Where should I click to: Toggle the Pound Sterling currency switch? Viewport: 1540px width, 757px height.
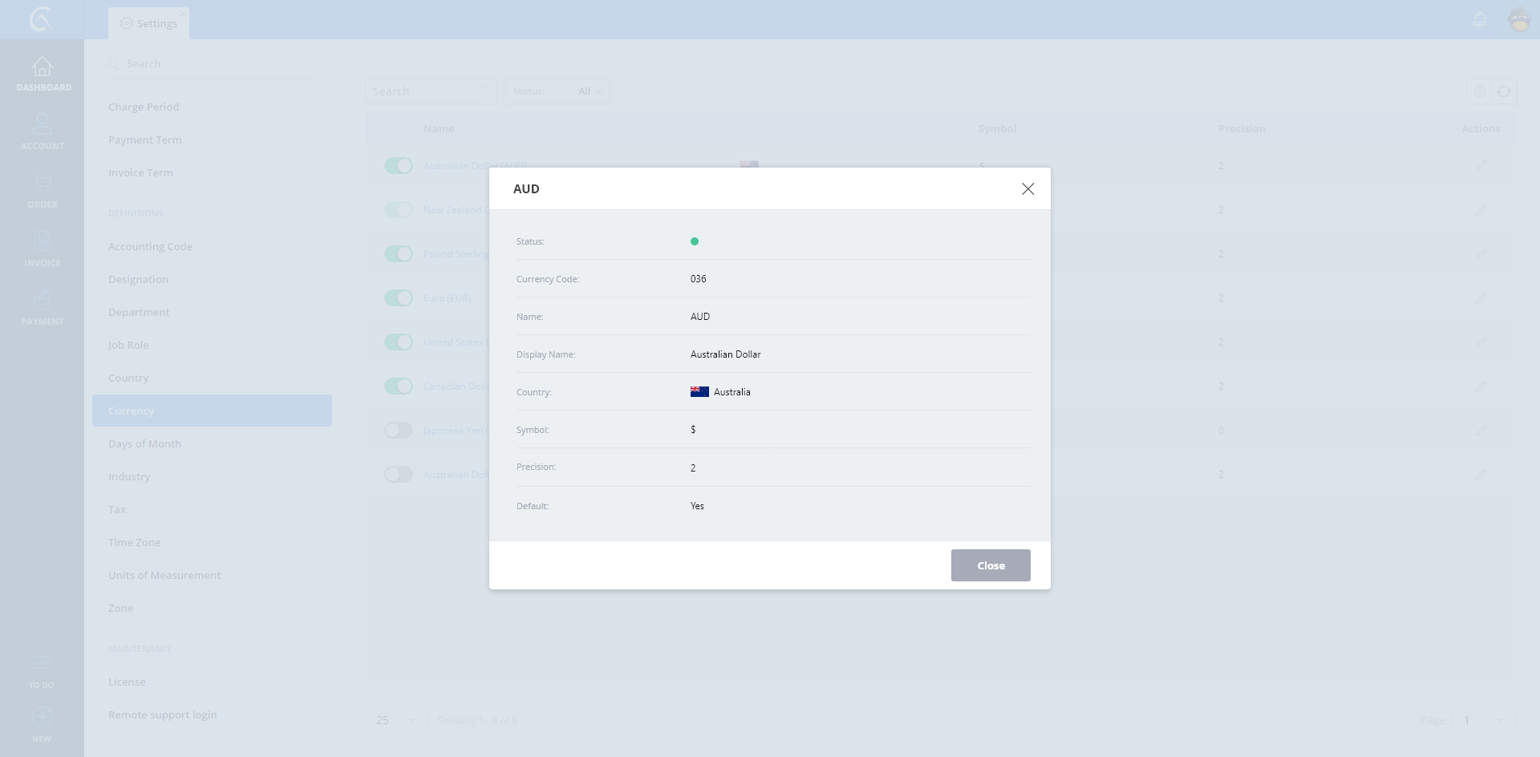click(x=398, y=254)
